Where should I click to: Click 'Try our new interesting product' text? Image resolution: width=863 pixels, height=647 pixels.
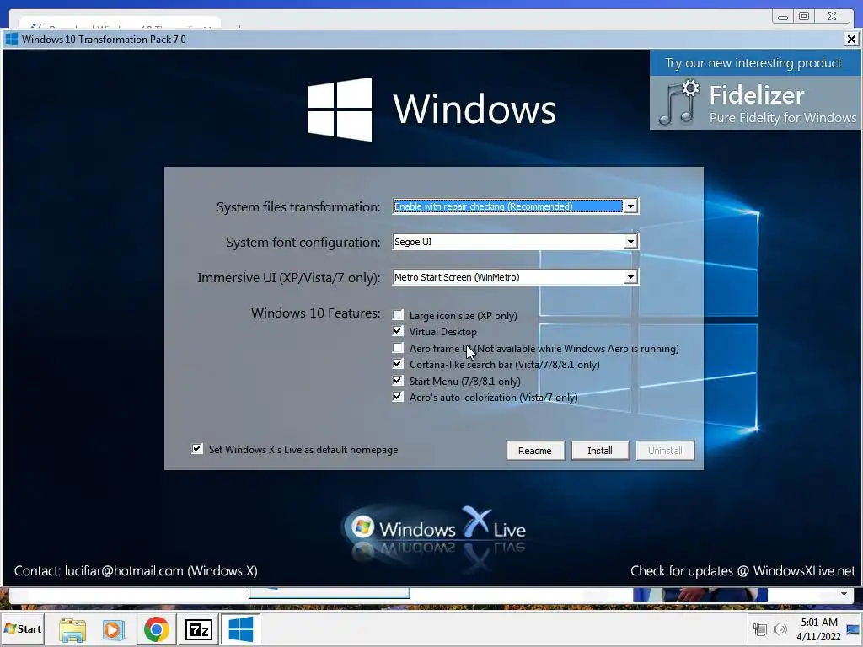click(753, 63)
